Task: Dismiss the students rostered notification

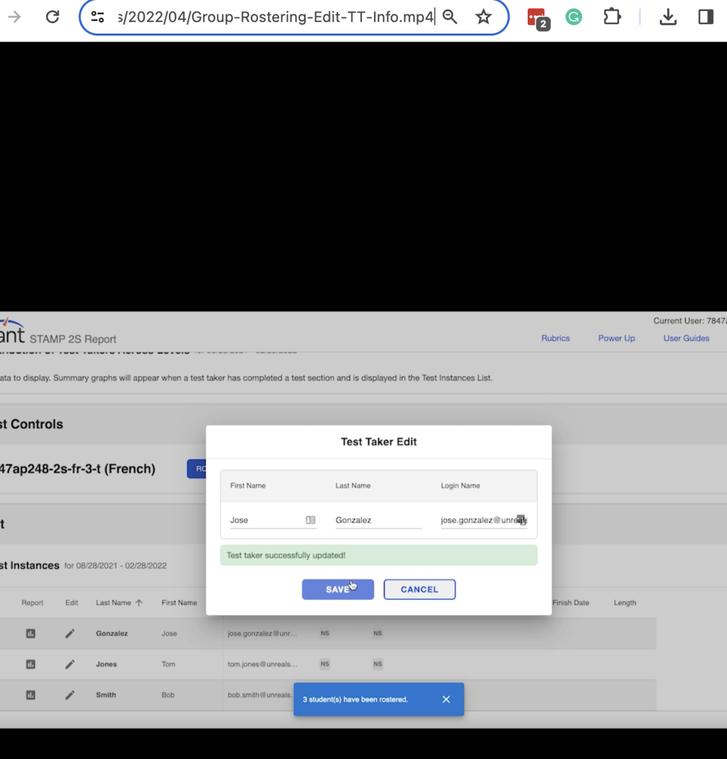Action: [x=446, y=700]
